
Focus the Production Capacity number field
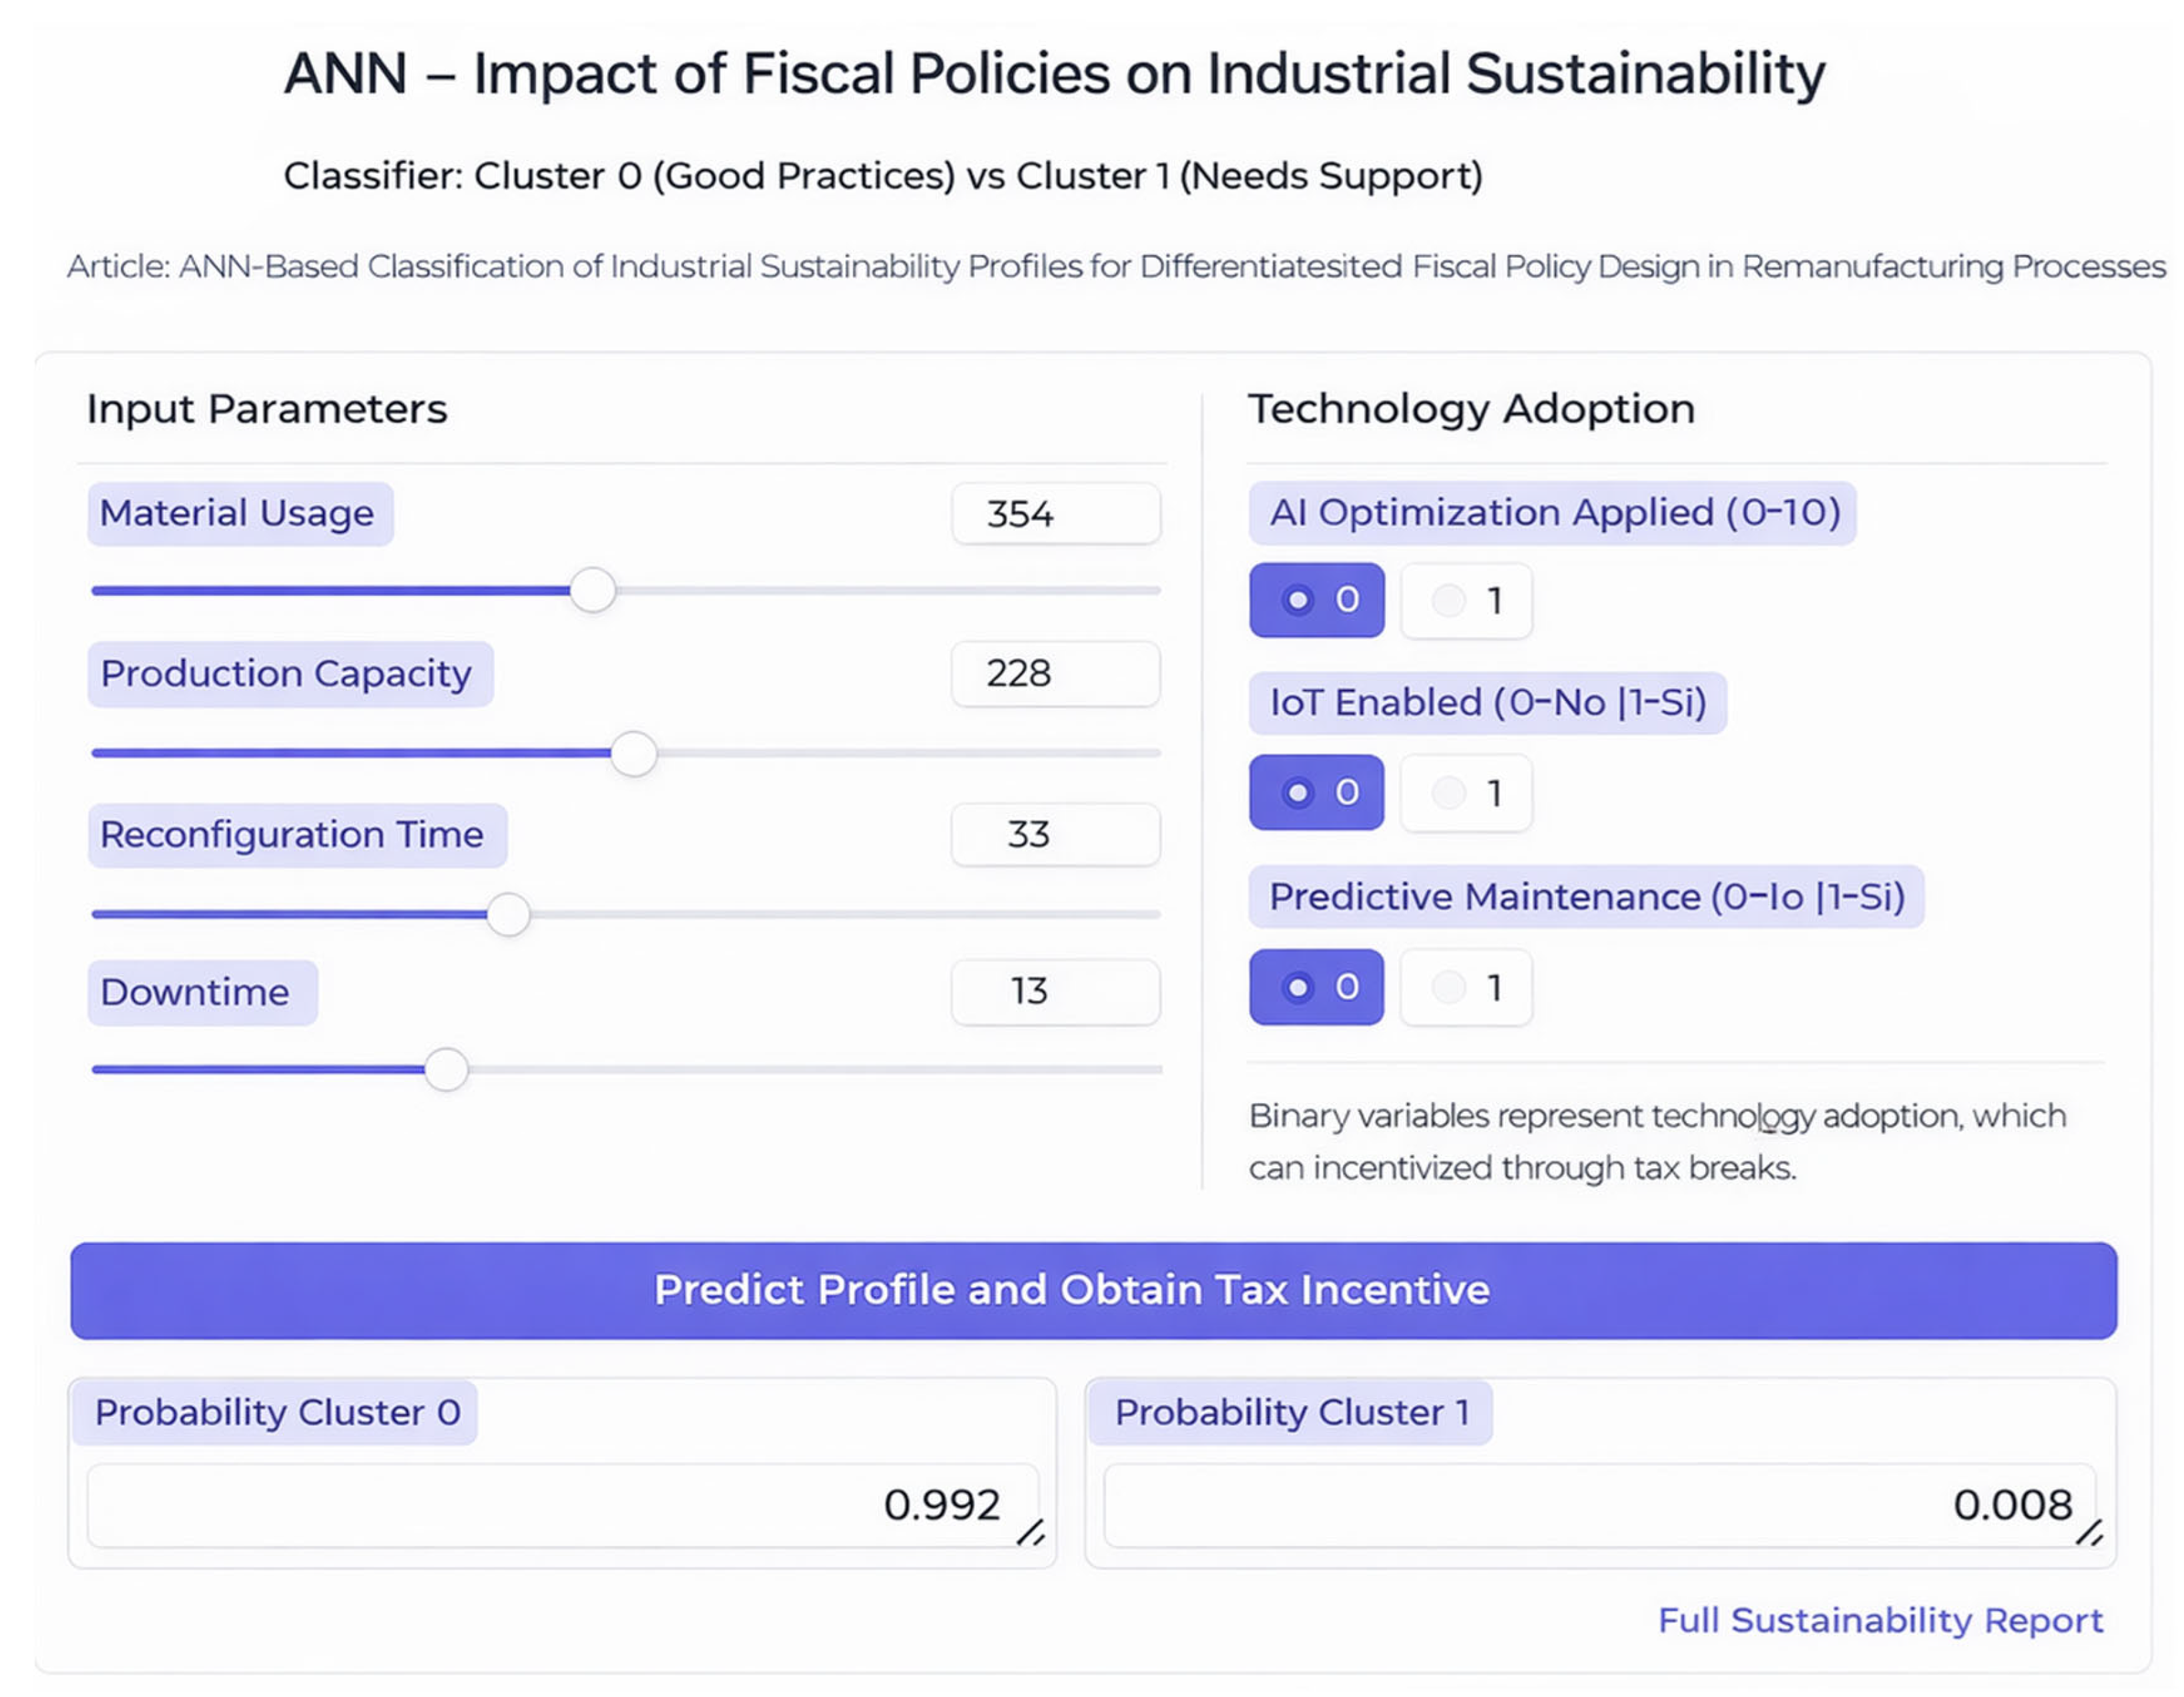(x=1056, y=674)
